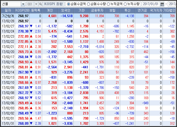This screenshot has width=177, height=127.
Task: Select the 순매수금액 radio option
Action: [x=76, y=4]
